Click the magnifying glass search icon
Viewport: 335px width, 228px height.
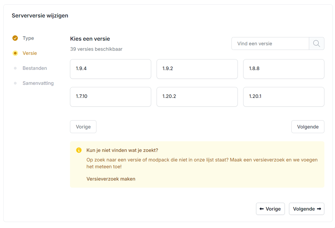click(x=316, y=44)
